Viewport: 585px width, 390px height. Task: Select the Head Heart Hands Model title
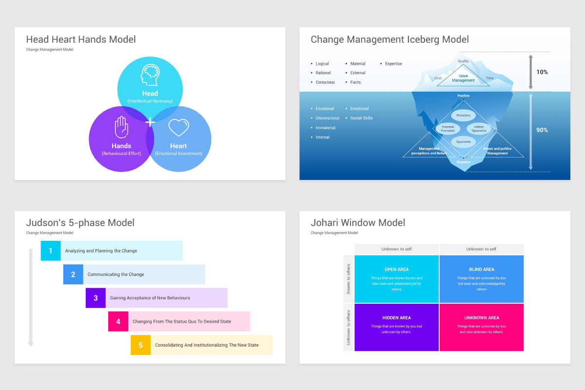click(81, 39)
